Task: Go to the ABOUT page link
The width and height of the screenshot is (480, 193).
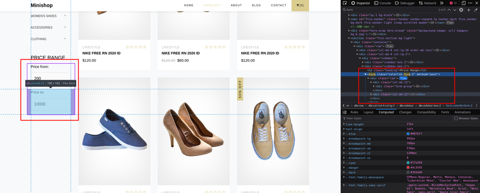Action: click(x=236, y=5)
